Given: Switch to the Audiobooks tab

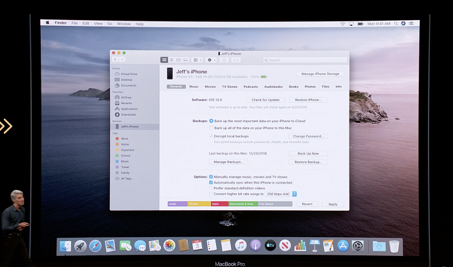Looking at the screenshot, I should tap(273, 87).
